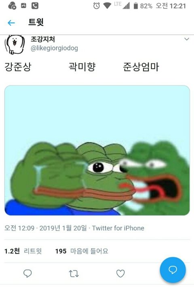194x291 pixels.
Task: Tap the phone call notification icon
Action: [35, 6]
